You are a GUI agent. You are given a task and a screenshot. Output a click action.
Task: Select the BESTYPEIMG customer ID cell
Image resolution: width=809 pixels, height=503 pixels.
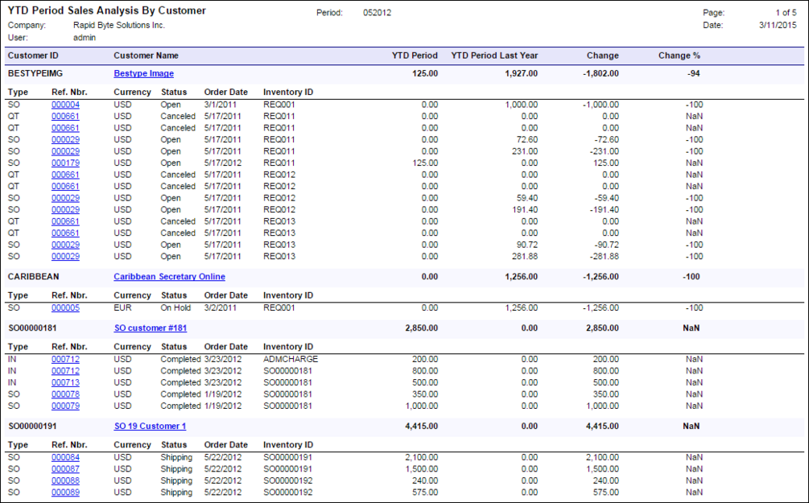pyautogui.click(x=35, y=74)
